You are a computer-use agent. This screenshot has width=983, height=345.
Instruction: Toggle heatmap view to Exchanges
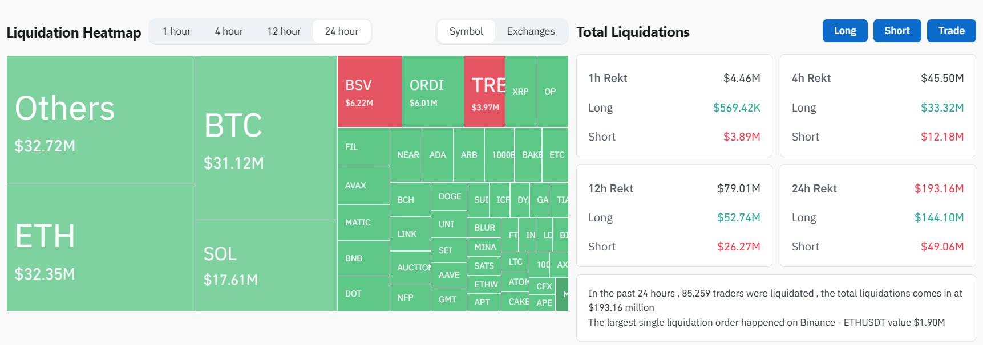click(531, 31)
